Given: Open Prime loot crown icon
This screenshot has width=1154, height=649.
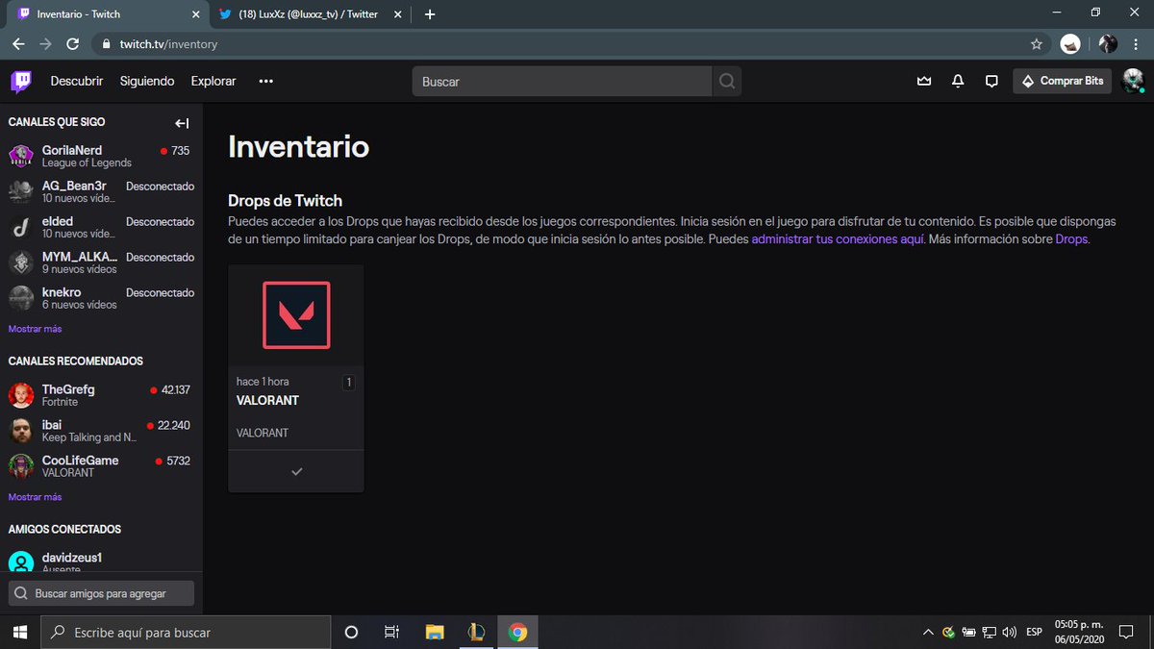Looking at the screenshot, I should 924,82.
